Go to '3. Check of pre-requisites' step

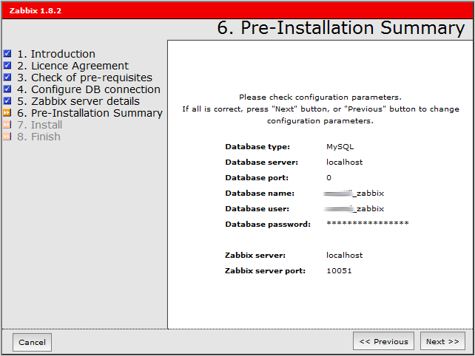tap(84, 78)
